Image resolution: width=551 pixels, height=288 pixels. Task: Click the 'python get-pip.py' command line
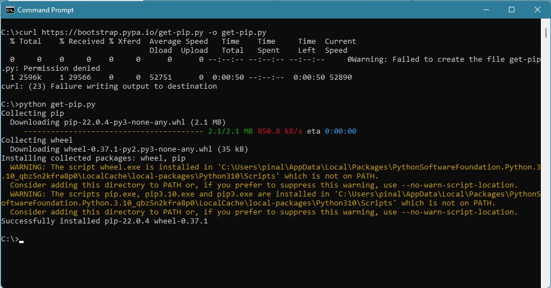click(x=48, y=104)
